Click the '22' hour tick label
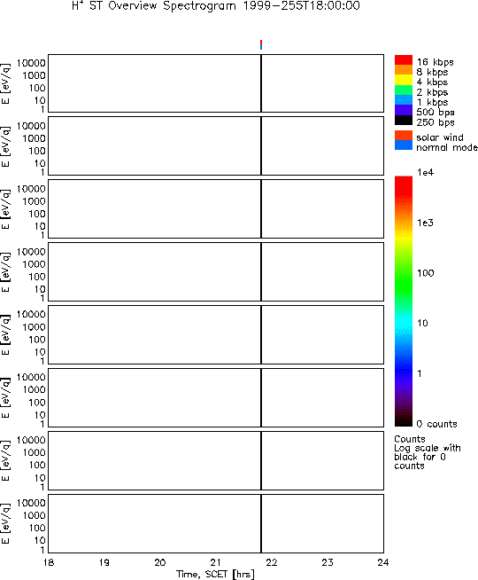Screen dimensions: 478x580 coord(272,562)
